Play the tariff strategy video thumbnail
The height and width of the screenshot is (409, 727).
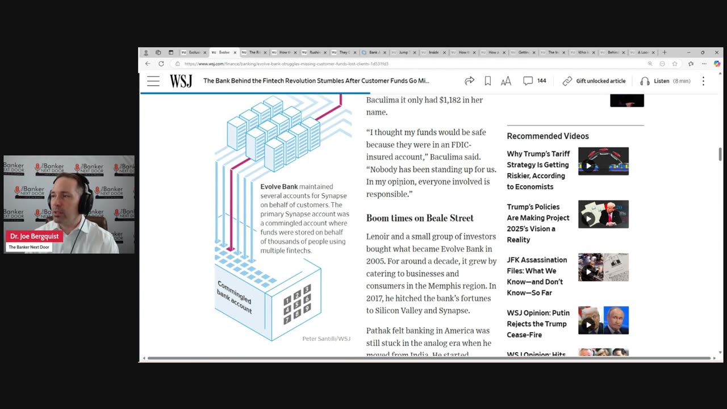pyautogui.click(x=603, y=161)
